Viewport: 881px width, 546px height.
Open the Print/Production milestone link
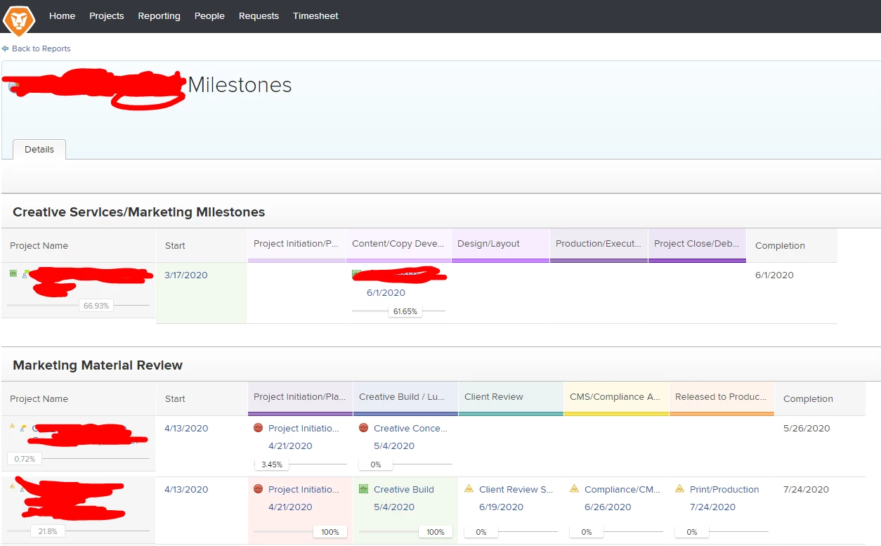[724, 489]
